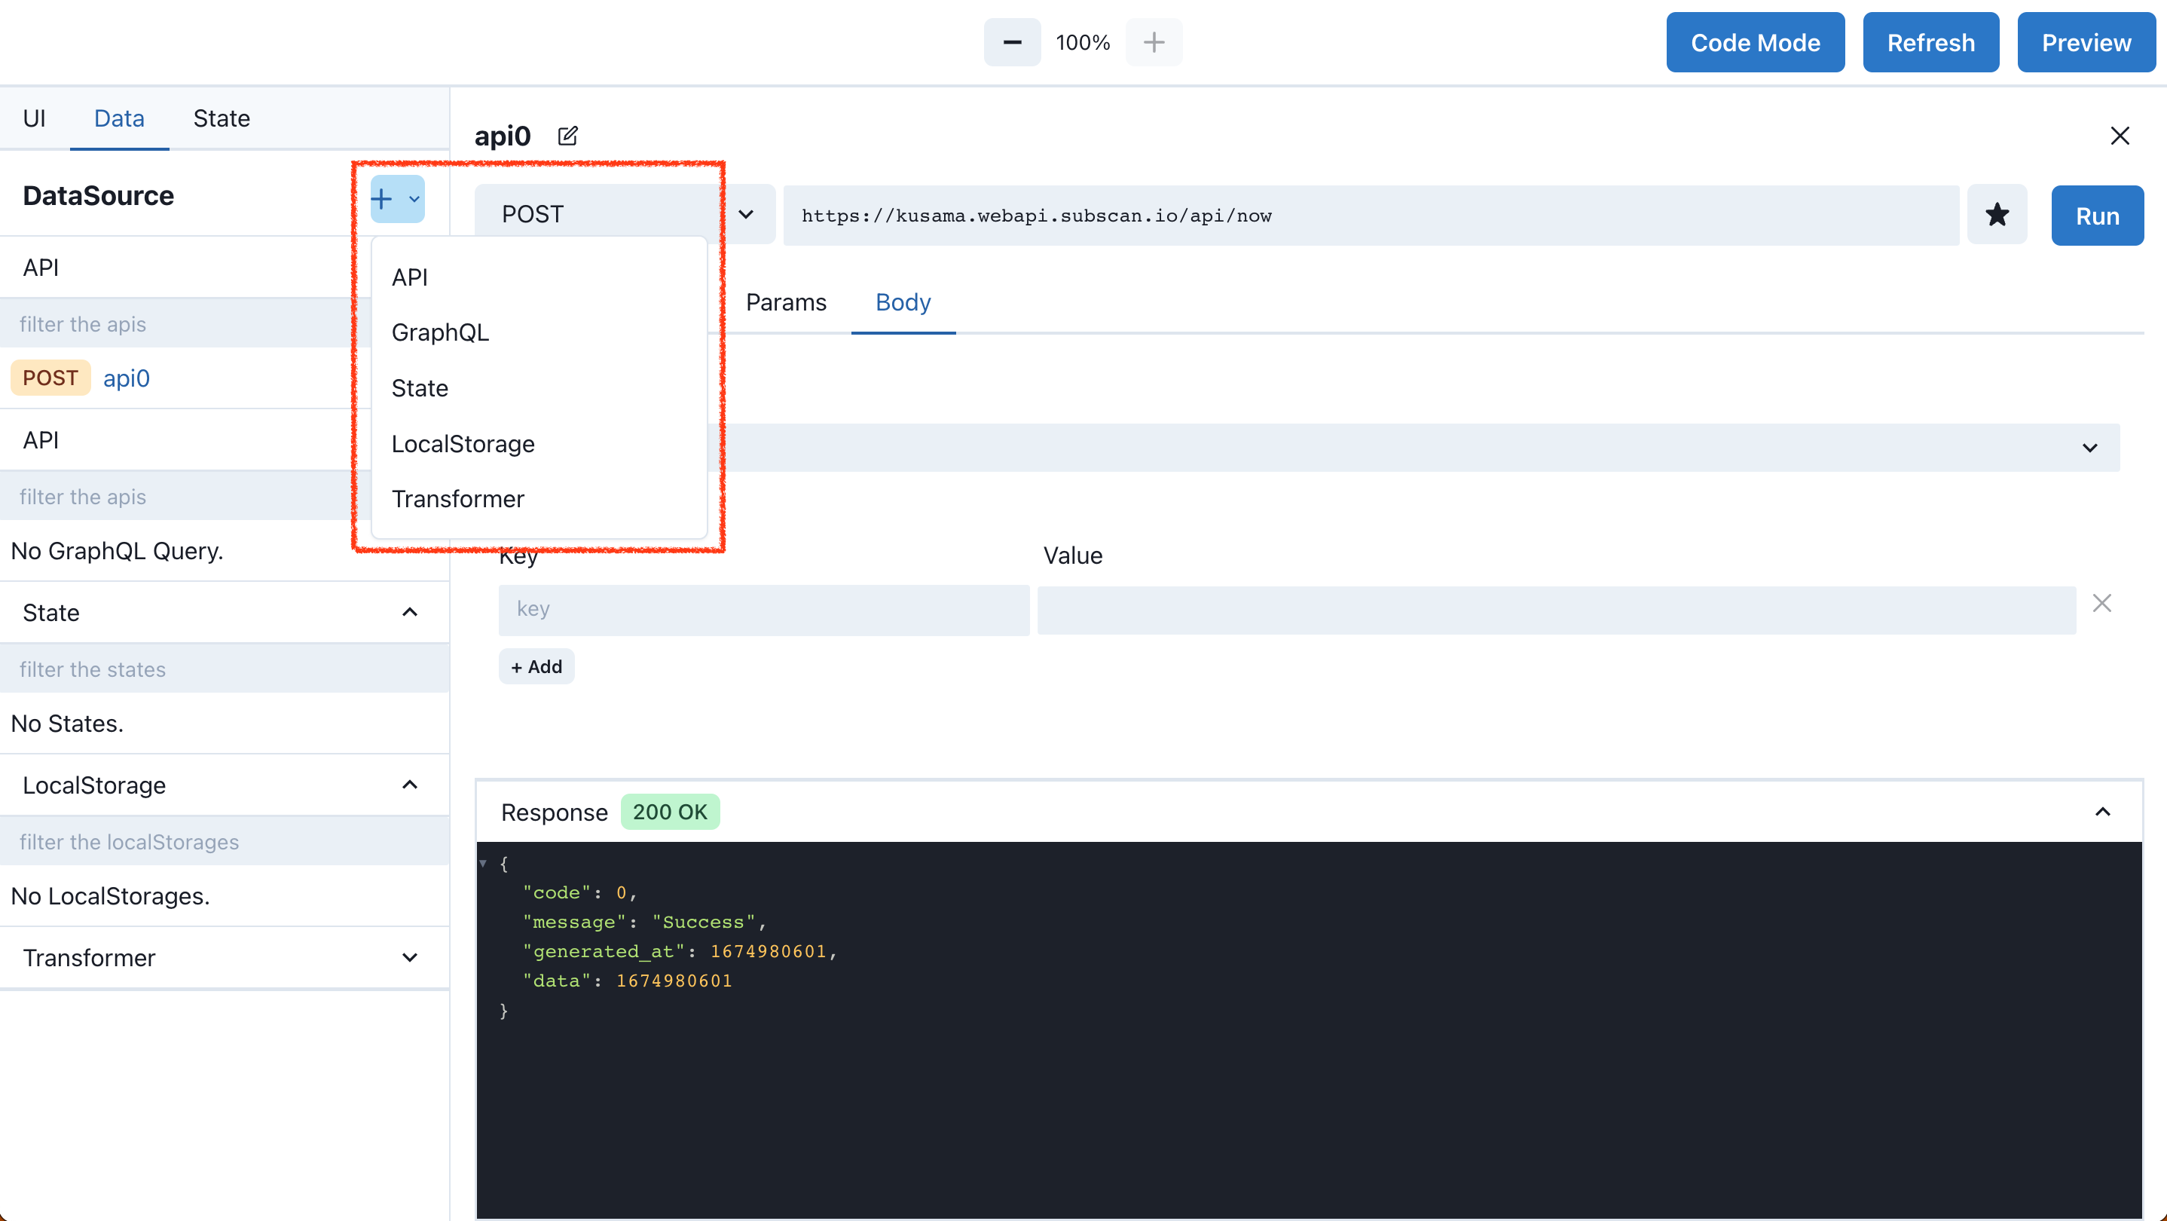The height and width of the screenshot is (1221, 2167).
Task: Open the body type dropdown
Action: pos(1414,448)
